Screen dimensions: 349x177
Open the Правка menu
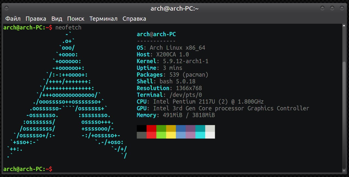[x=36, y=19]
